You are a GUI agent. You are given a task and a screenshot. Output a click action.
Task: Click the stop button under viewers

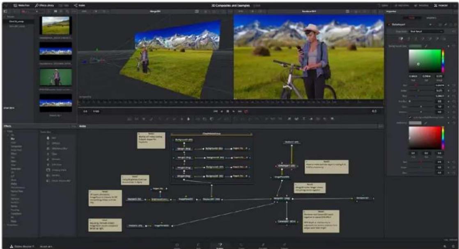[x=227, y=112]
